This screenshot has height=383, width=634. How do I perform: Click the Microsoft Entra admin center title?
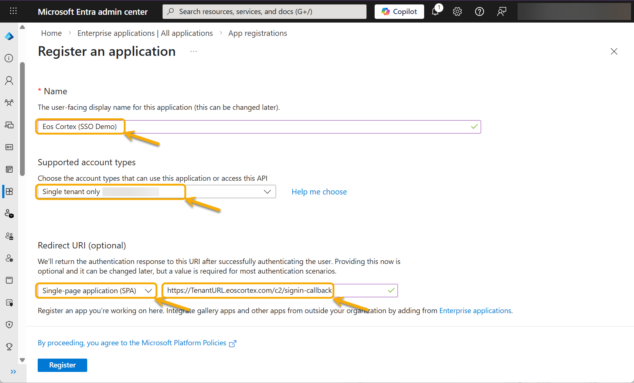click(92, 12)
